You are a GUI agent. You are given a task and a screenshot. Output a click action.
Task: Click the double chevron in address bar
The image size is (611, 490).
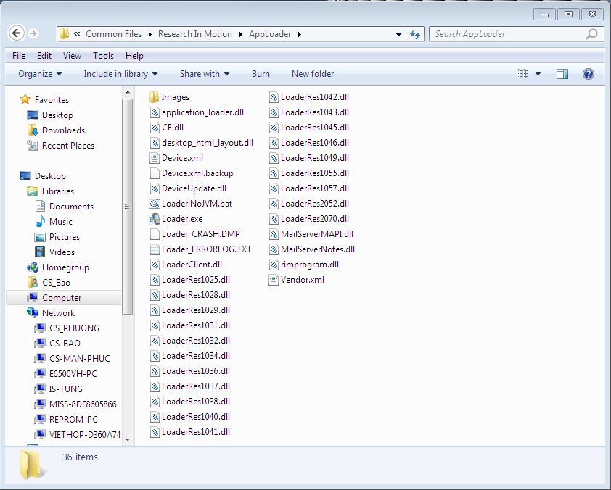coord(77,34)
